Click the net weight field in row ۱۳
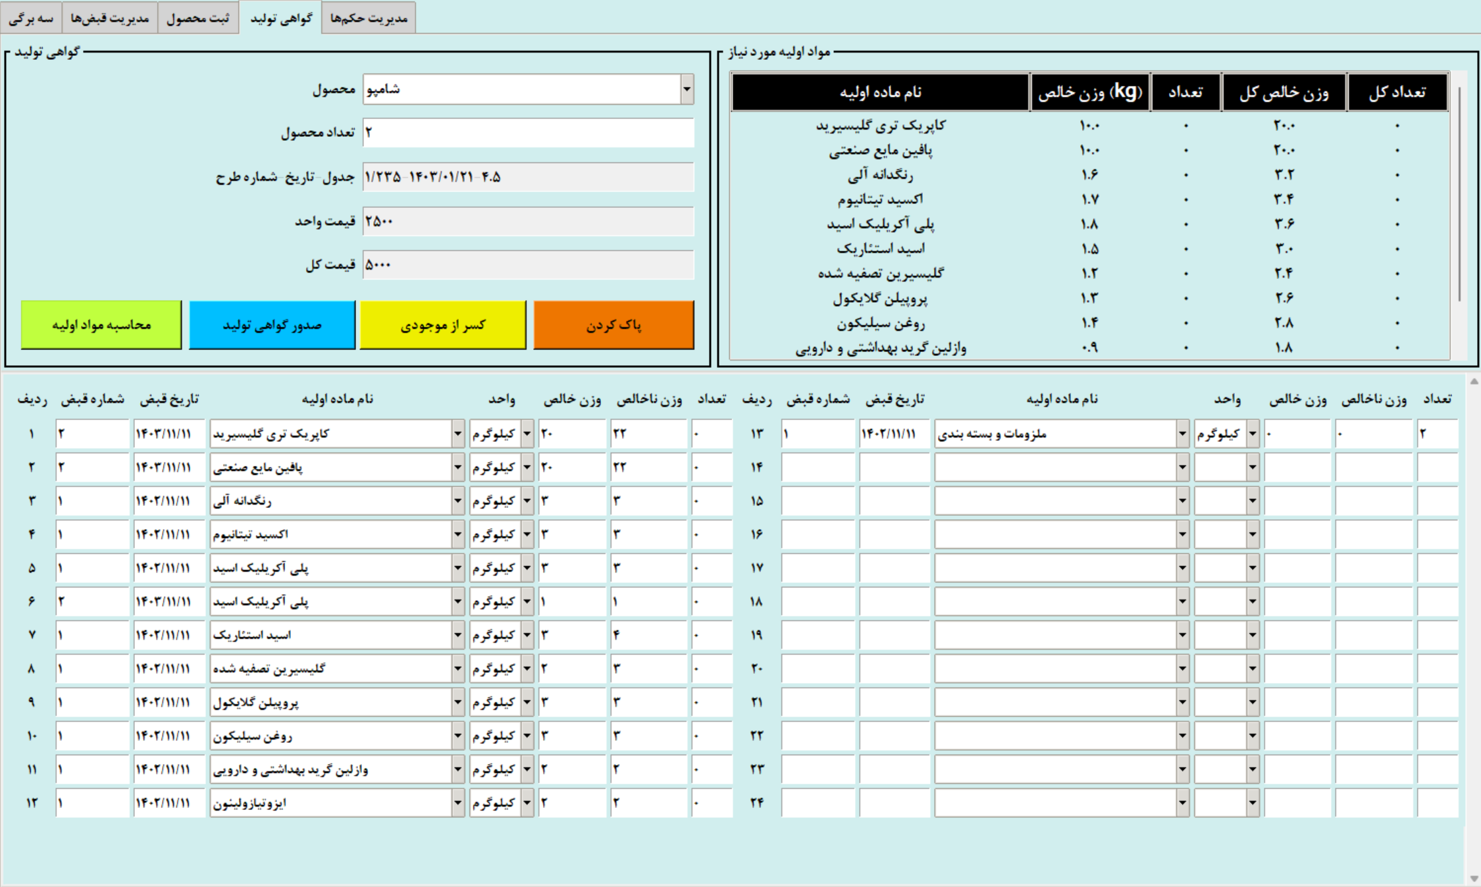This screenshot has height=887, width=1481. [1297, 434]
